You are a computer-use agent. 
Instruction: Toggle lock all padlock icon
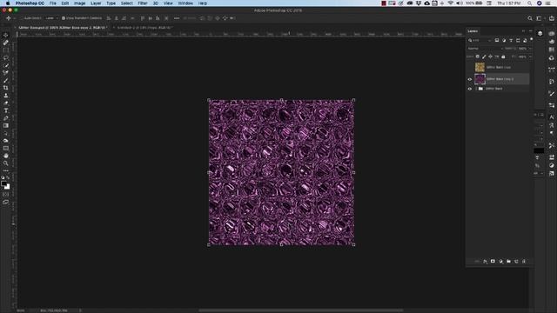(503, 57)
